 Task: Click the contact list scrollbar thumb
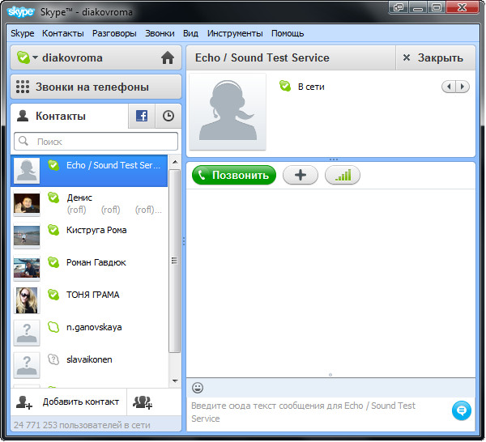[175, 261]
